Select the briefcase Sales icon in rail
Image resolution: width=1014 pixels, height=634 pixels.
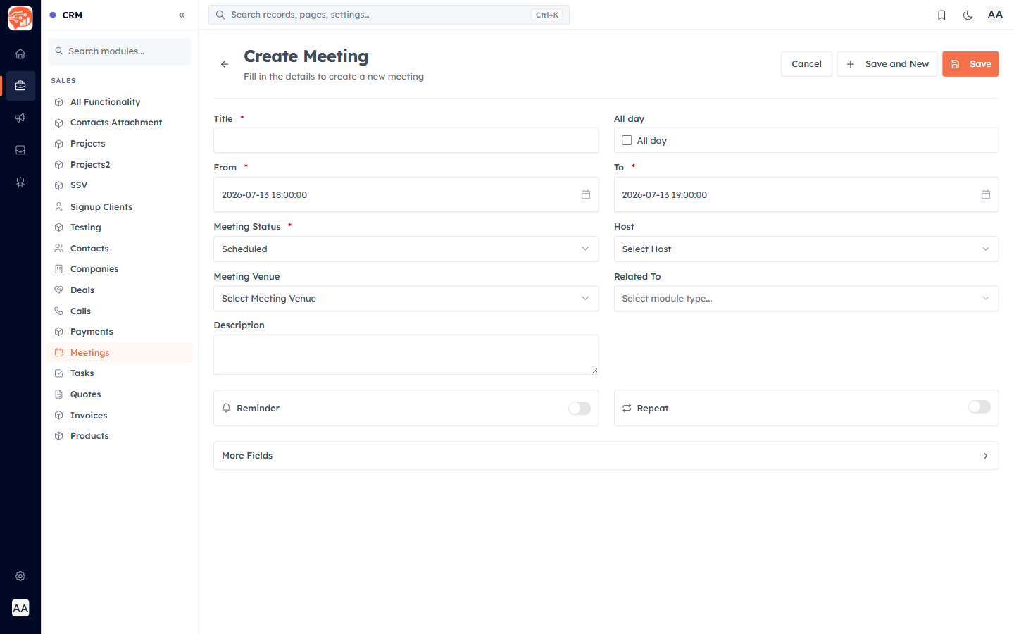20,86
